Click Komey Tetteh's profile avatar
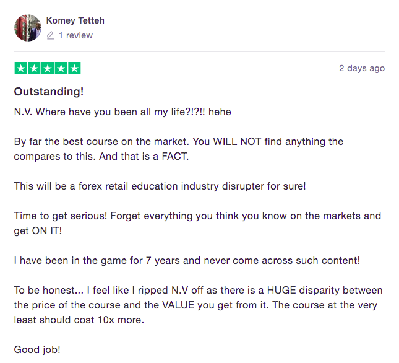This screenshot has height=363, width=399. click(x=28, y=28)
